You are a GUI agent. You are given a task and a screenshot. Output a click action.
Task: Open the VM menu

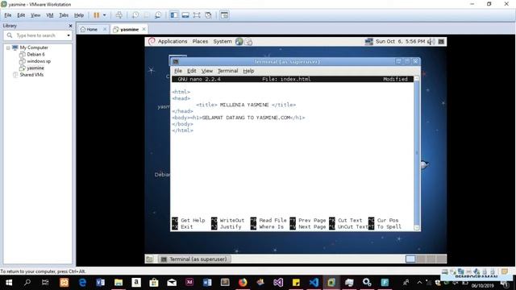[50, 15]
